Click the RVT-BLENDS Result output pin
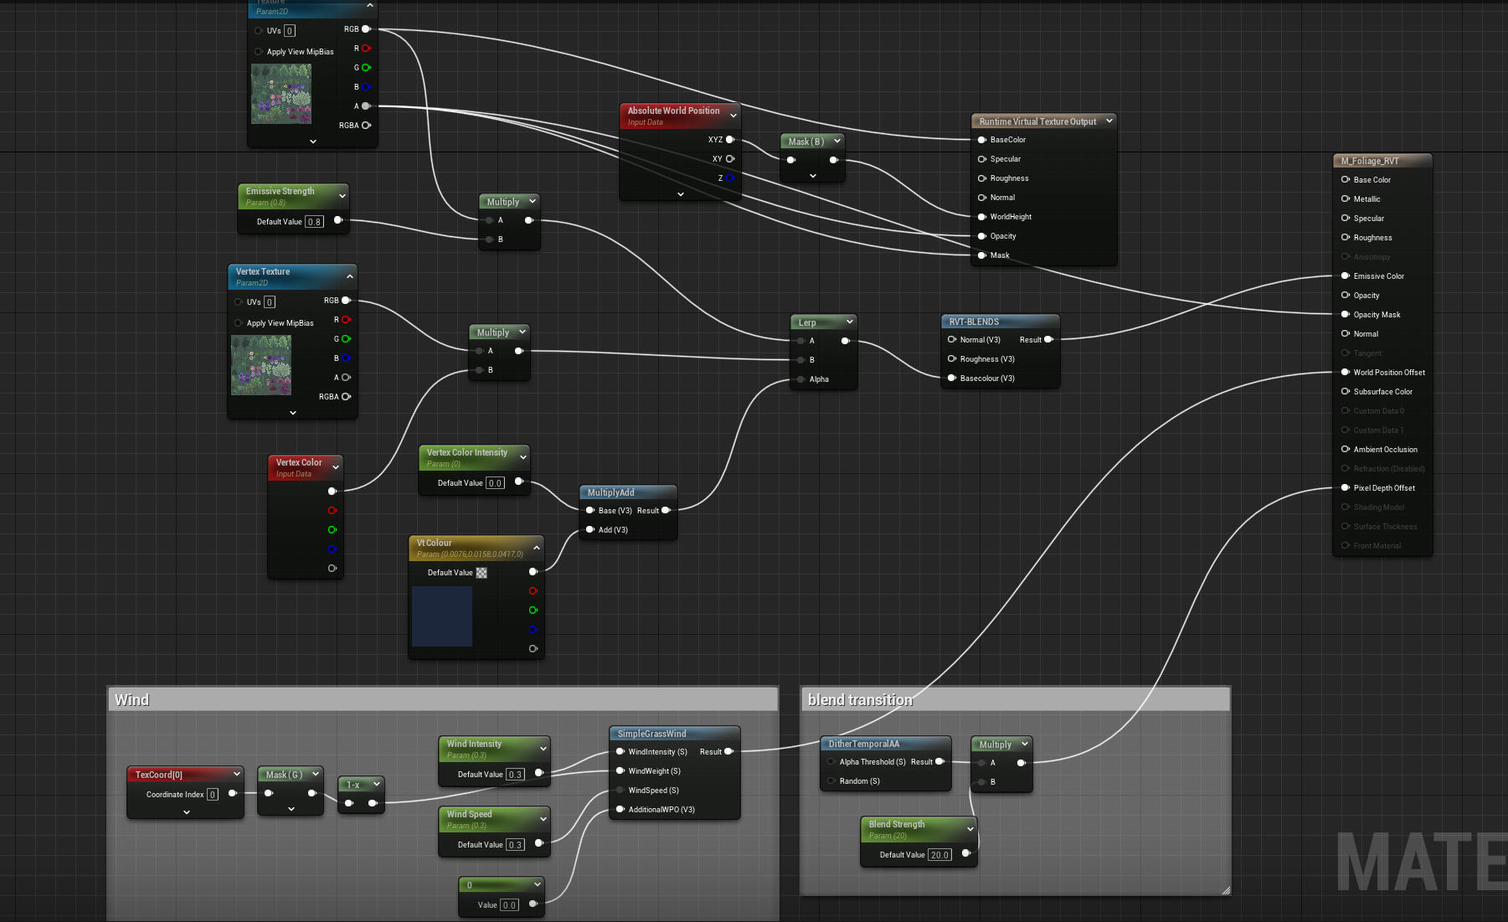 tap(1048, 340)
